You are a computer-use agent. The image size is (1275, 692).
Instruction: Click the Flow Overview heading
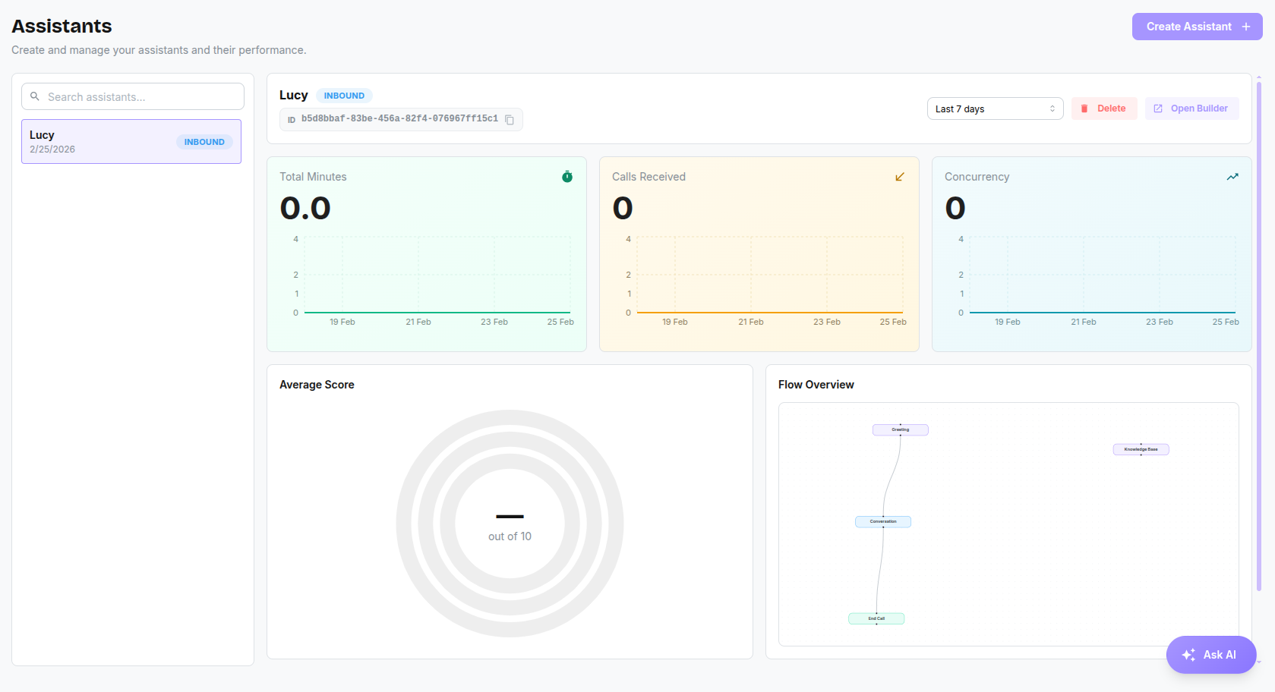click(816, 385)
